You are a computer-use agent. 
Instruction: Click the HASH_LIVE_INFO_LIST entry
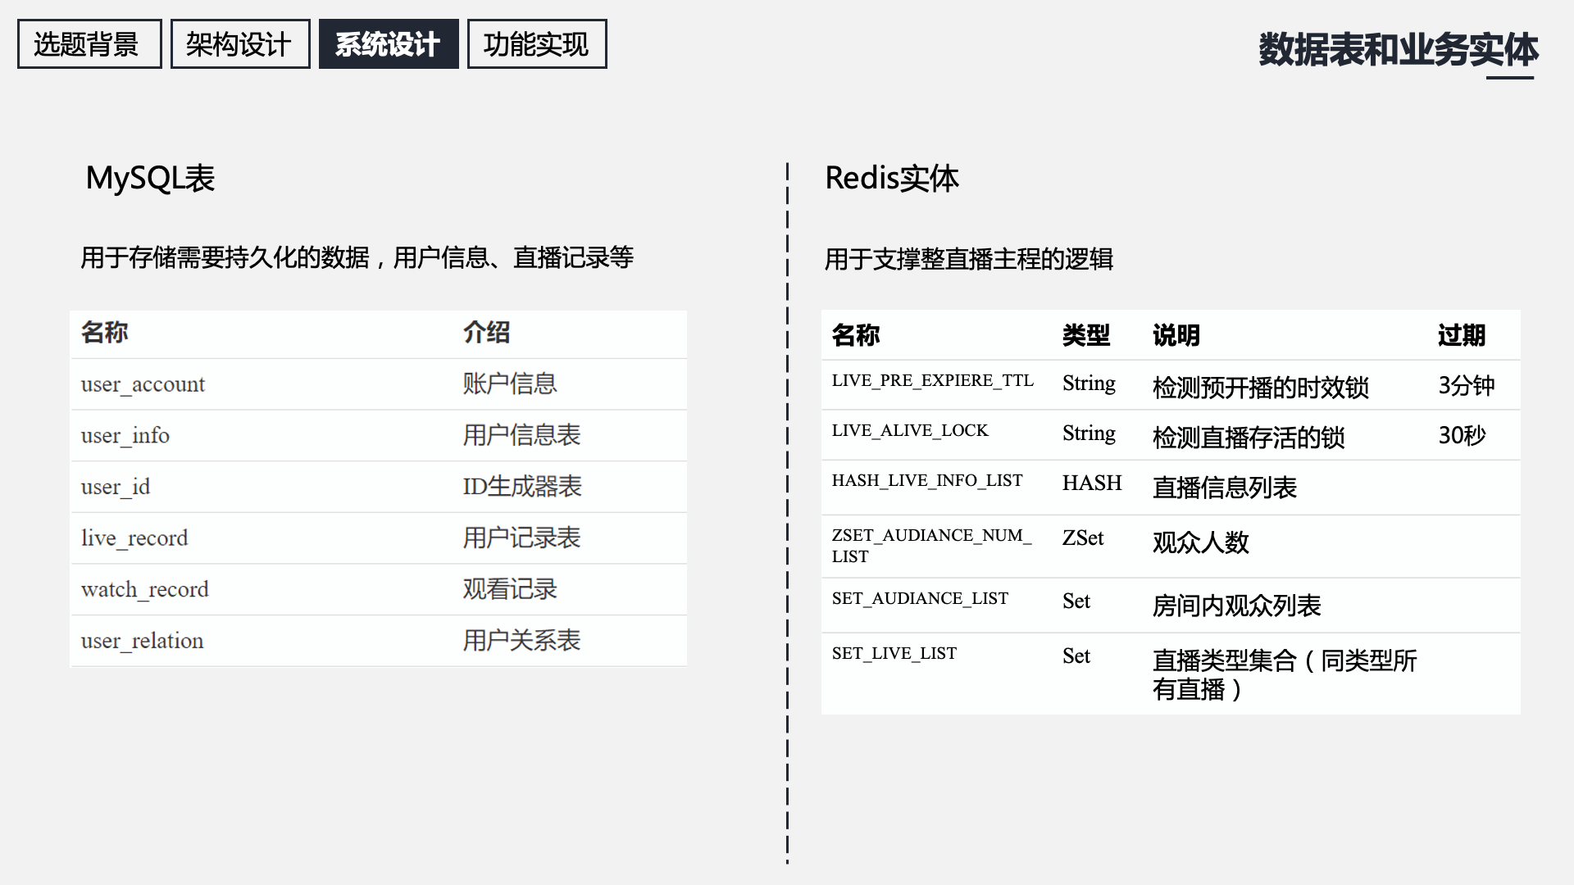[x=927, y=481]
